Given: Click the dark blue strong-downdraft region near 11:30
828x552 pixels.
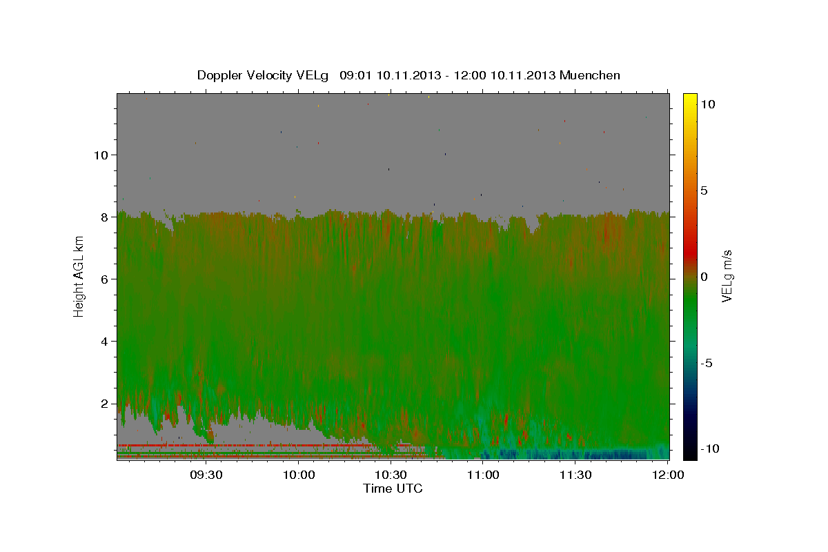Looking at the screenshot, I should (x=573, y=454).
